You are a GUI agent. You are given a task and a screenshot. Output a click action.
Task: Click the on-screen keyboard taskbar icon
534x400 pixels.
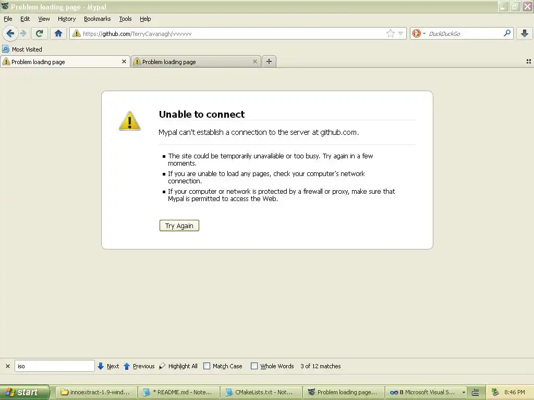[x=476, y=392]
